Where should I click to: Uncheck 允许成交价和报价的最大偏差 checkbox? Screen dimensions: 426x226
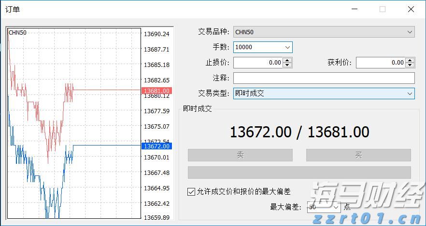(x=191, y=192)
